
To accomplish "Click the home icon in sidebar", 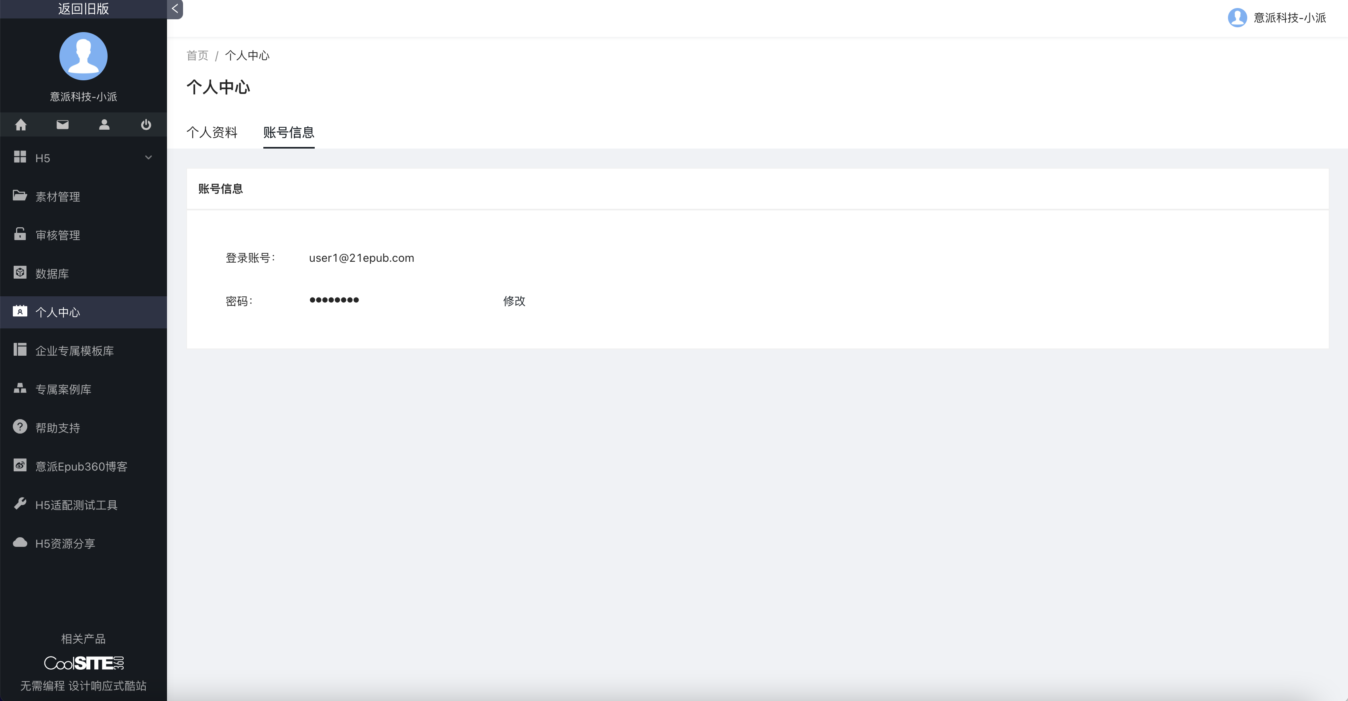I will coord(21,124).
